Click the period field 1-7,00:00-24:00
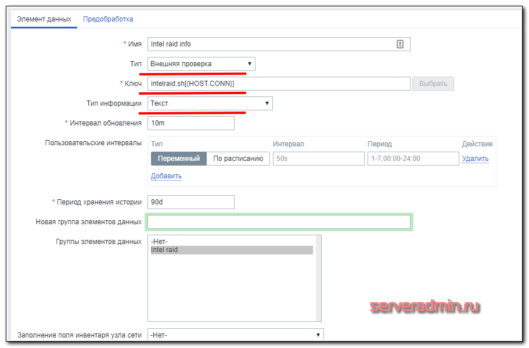 point(413,159)
